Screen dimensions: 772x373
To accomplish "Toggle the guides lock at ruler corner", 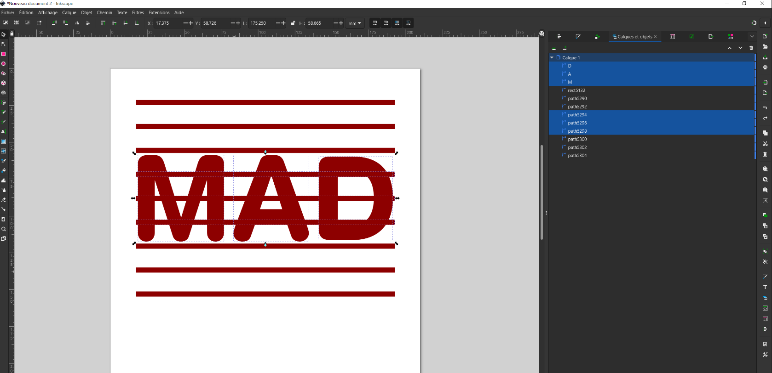I will click(12, 34).
